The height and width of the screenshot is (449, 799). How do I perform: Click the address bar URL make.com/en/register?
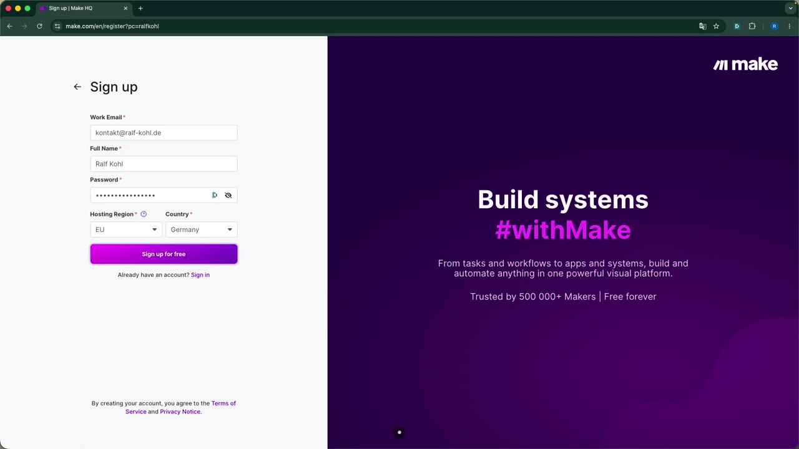[112, 26]
